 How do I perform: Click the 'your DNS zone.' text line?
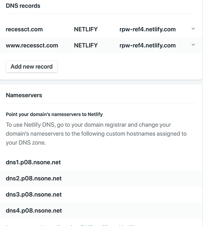click(x=26, y=142)
